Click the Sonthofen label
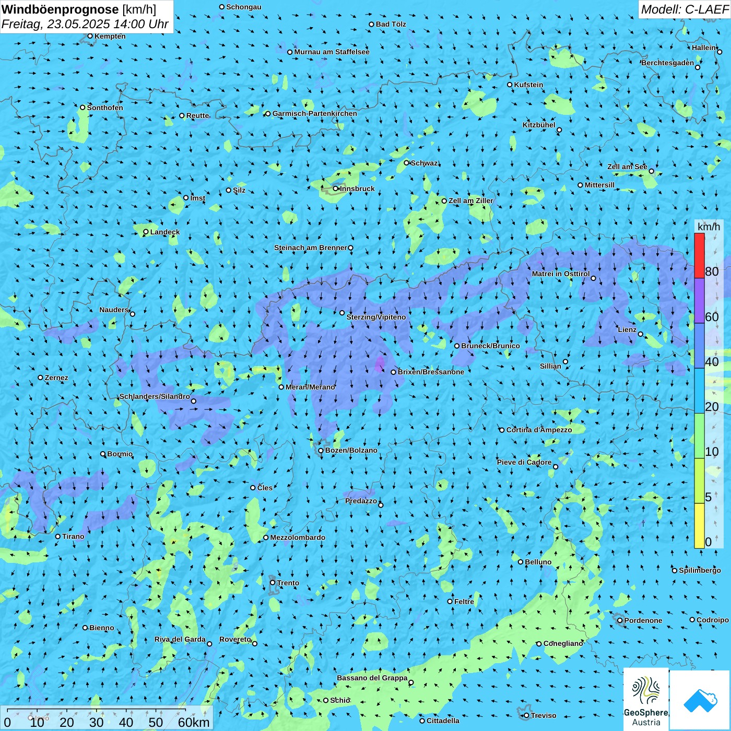731x731 pixels. 105,108
